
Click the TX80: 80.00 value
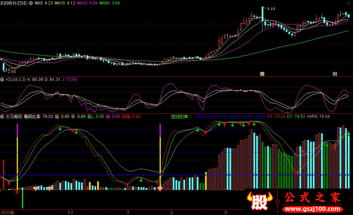[230, 117]
